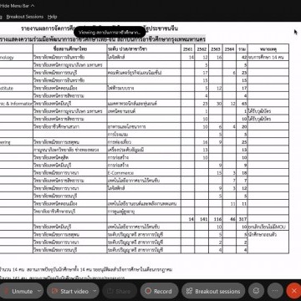Leave meeting with red X button
The height and width of the screenshot is (301, 301).
[x=293, y=291]
